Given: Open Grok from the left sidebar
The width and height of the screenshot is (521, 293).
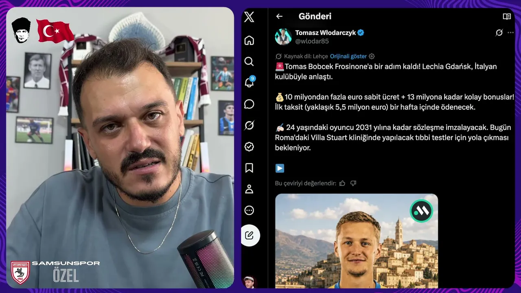Looking at the screenshot, I should tap(249, 125).
